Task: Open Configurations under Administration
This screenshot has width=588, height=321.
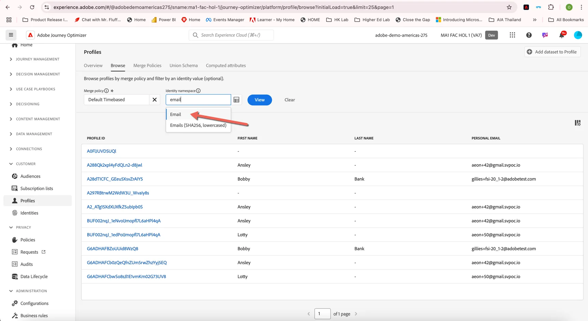Action: (x=34, y=303)
